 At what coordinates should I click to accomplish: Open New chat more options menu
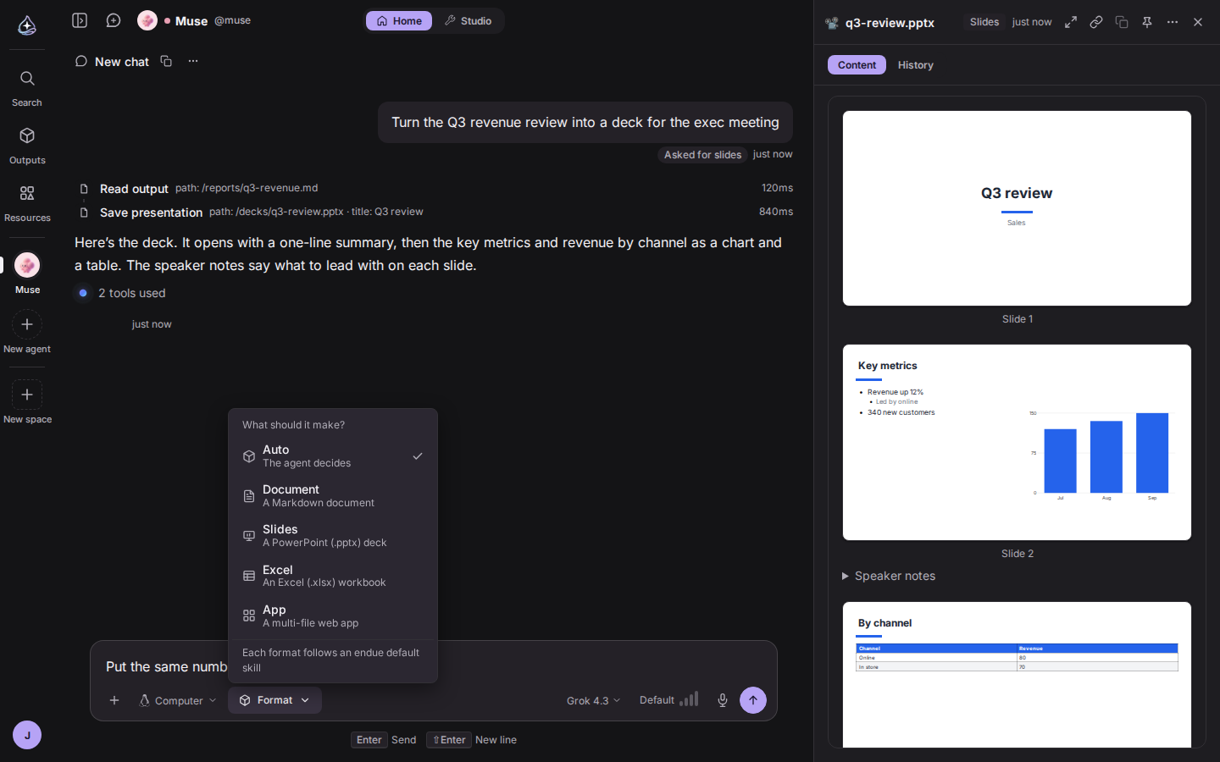click(x=193, y=61)
